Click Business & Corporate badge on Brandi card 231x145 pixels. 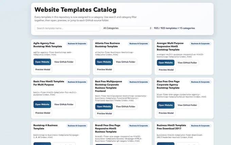click(139, 126)
